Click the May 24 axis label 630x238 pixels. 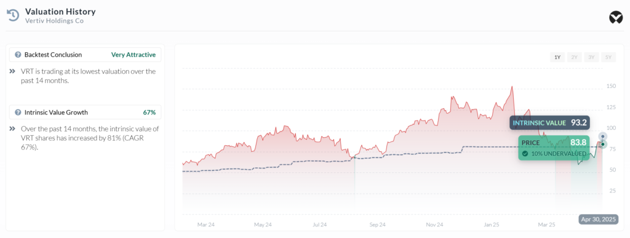263,224
